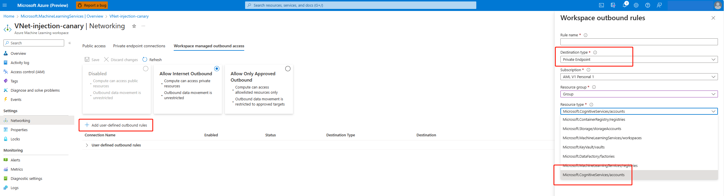Collapse the left sidebar navigation
The width and height of the screenshot is (724, 196).
[70, 43]
